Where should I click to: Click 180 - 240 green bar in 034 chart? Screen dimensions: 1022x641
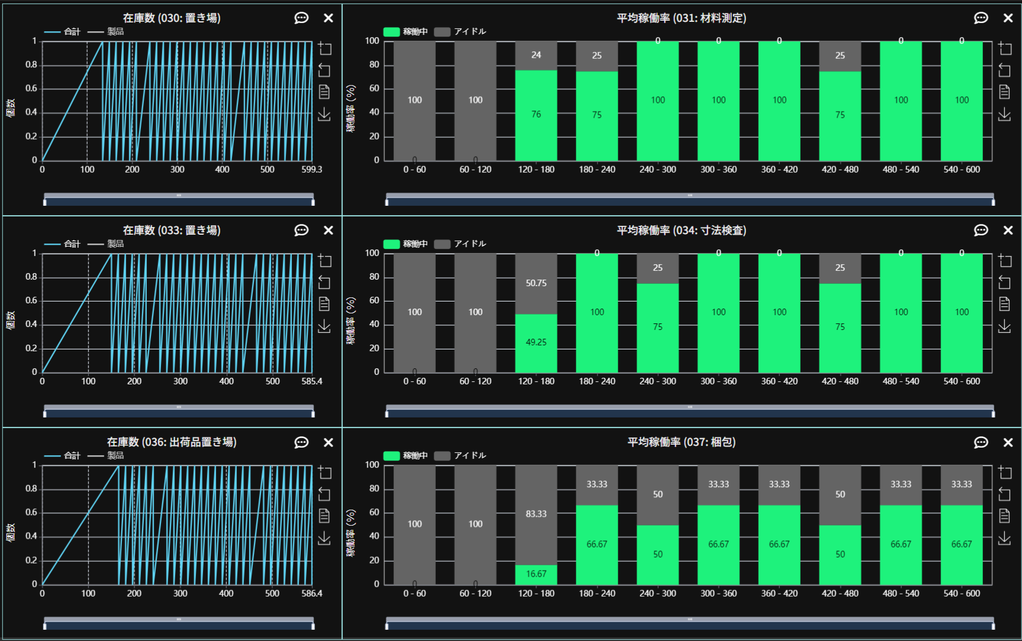tap(597, 313)
